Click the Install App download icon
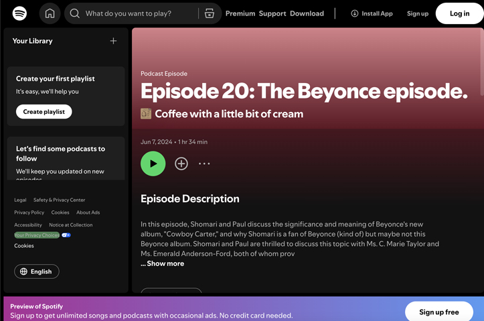 point(355,13)
